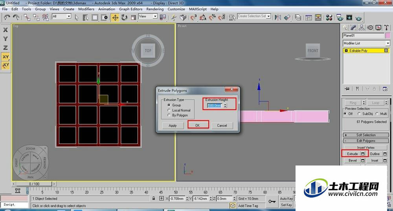Open Outline settings box button

pyautogui.click(x=385, y=154)
